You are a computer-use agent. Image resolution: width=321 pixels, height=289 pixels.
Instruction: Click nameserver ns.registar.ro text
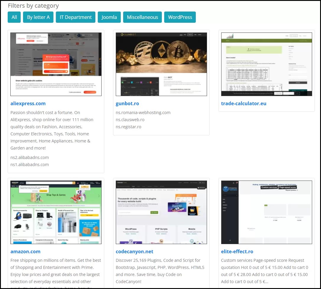(x=128, y=127)
